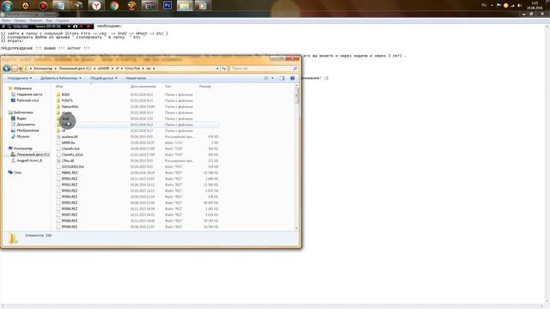Open the Формат menu in Notepad
The width and height of the screenshot is (550, 309).
(x=35, y=21)
